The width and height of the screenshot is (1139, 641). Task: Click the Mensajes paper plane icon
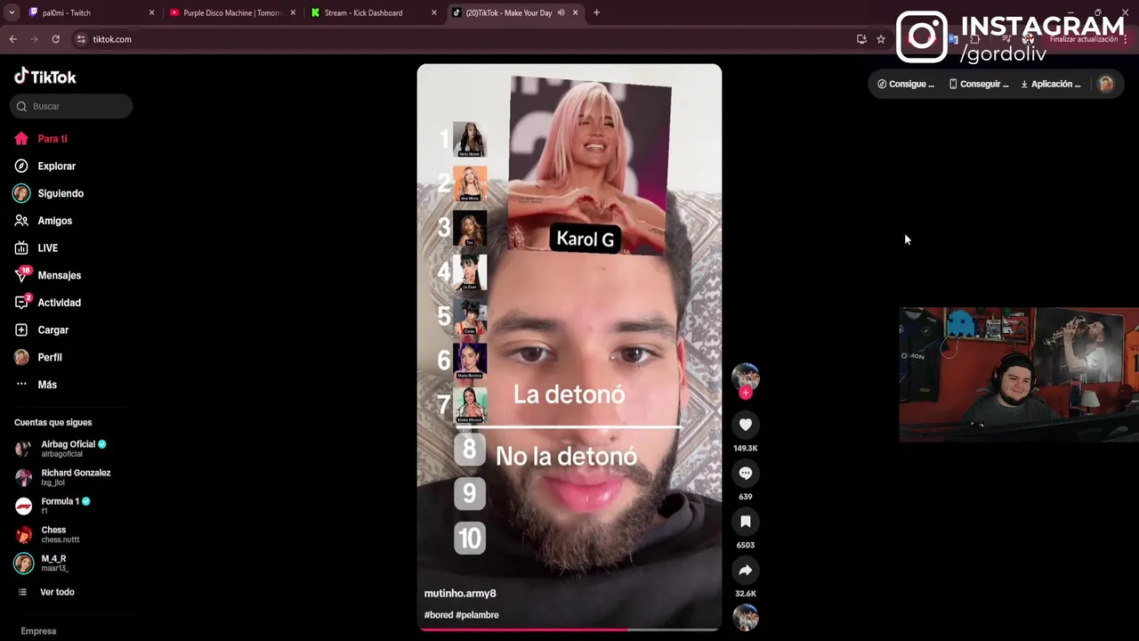tap(21, 275)
